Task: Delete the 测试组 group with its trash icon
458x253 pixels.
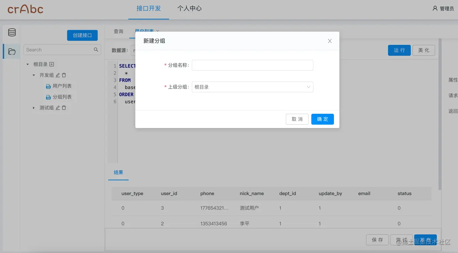Action: click(x=64, y=108)
